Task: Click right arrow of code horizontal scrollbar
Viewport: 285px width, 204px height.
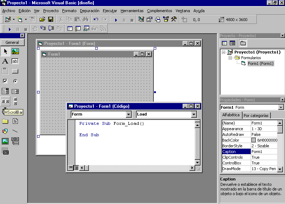Action: [x=192, y=168]
